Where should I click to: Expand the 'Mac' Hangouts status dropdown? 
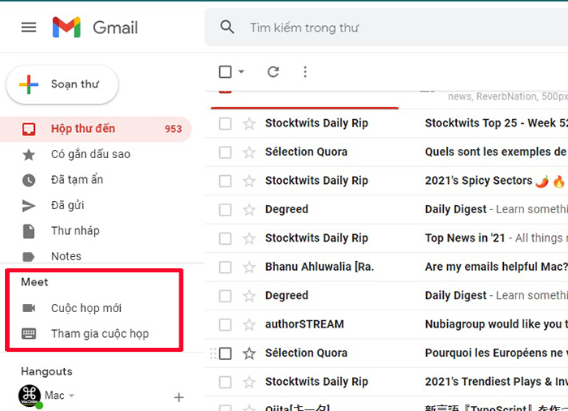tap(71, 396)
